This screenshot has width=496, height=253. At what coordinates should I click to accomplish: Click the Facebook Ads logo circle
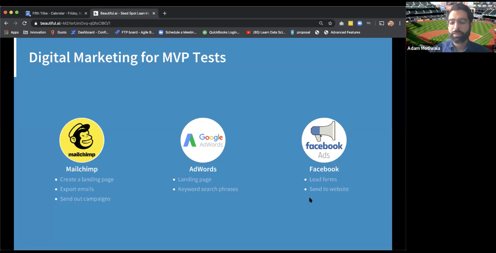point(324,140)
